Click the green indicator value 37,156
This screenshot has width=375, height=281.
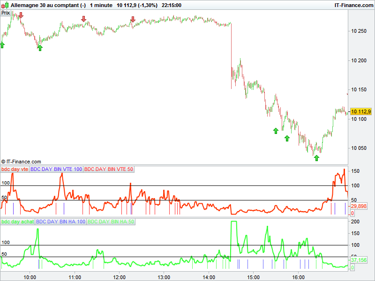point(359,260)
